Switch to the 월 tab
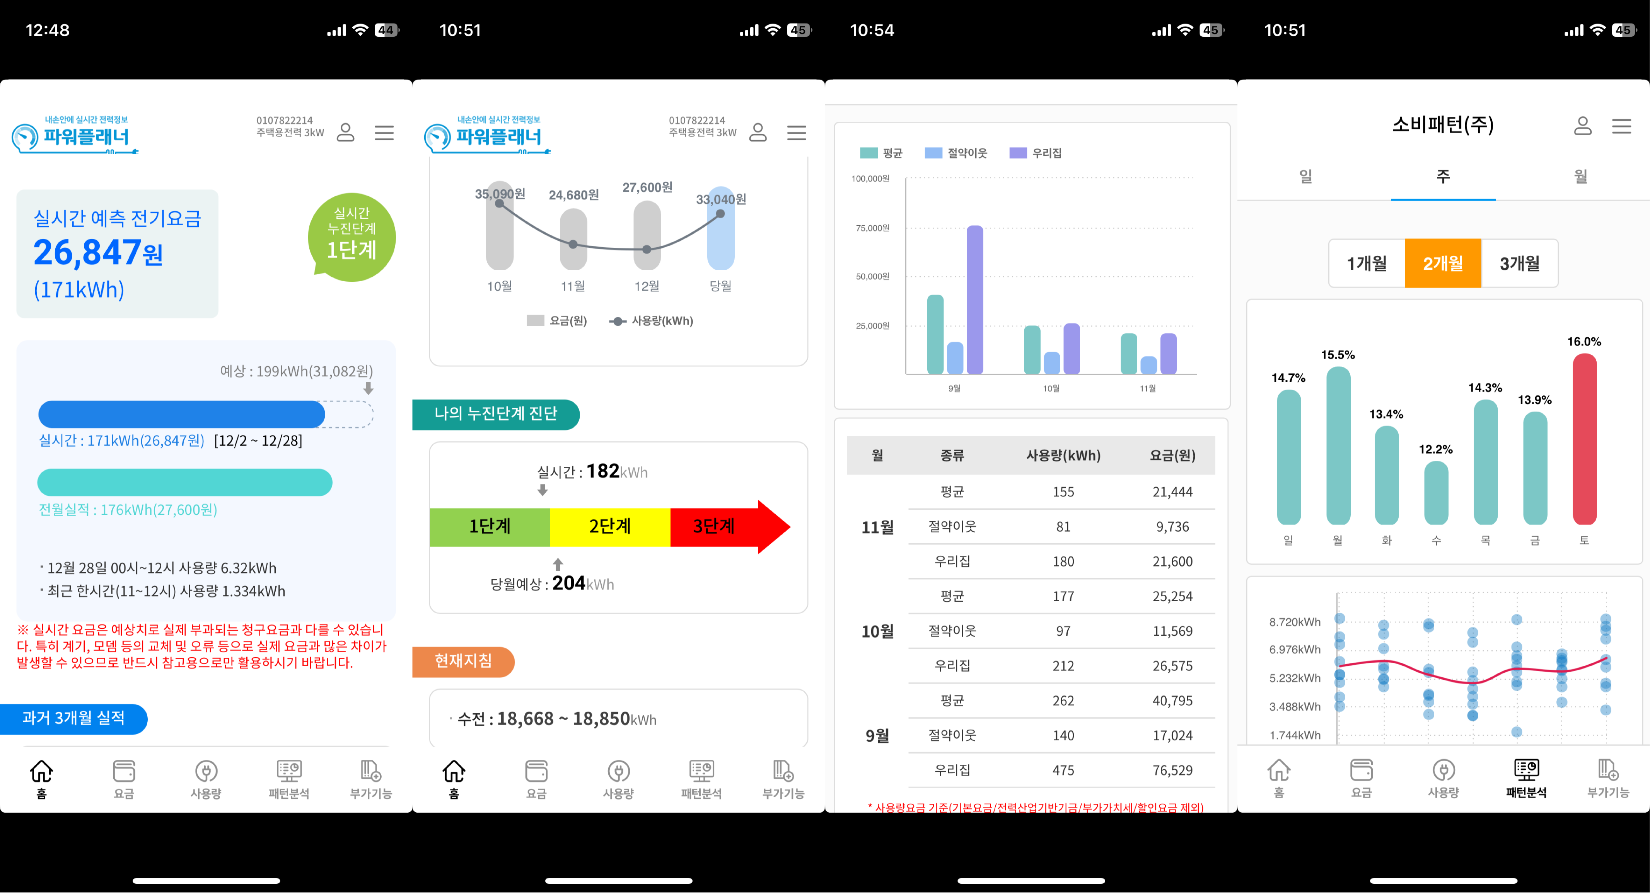Screen dimensions: 1650x893 (x=1580, y=176)
